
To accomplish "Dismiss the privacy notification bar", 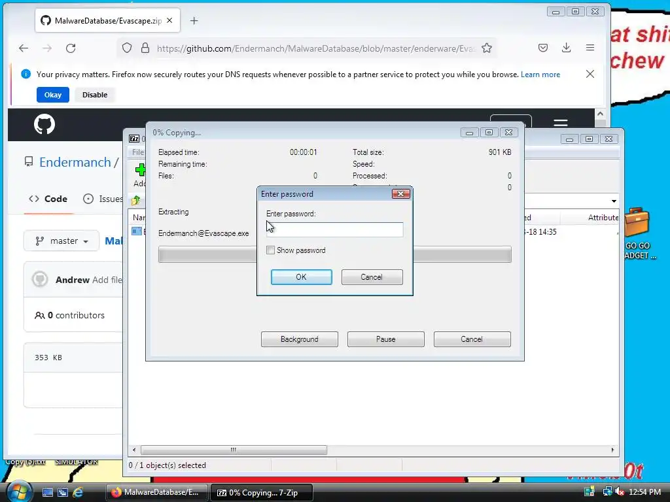I will click(590, 75).
